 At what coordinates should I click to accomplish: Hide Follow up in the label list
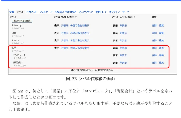(65, 26)
